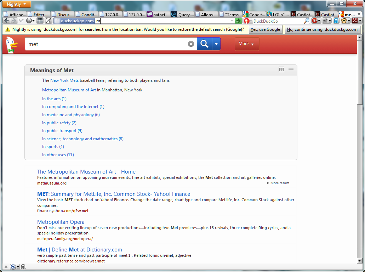Open the S icon dropdown in status bar
The image size is (365, 272).
[x=18, y=267]
